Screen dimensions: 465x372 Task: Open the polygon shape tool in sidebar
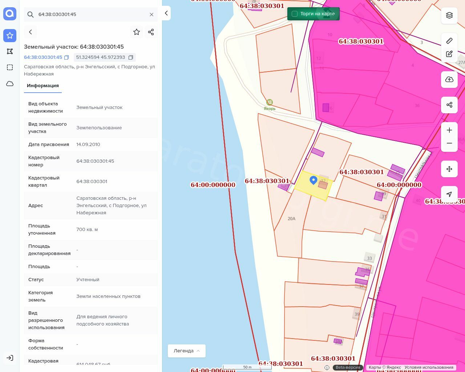(x=10, y=52)
